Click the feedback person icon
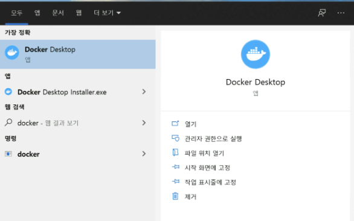 pos(322,13)
